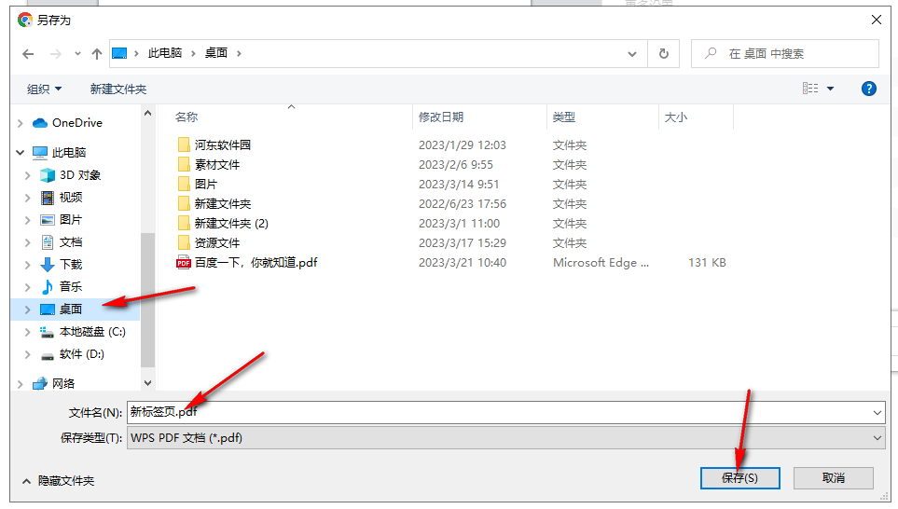Select 图片 in the navigation sidebar
This screenshot has width=898, height=509.
click(x=71, y=220)
